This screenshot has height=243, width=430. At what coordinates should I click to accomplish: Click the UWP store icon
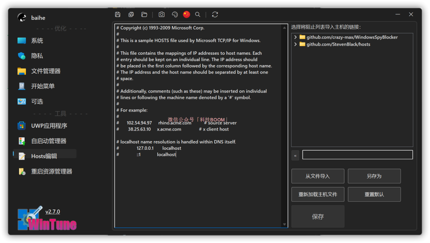point(21,126)
